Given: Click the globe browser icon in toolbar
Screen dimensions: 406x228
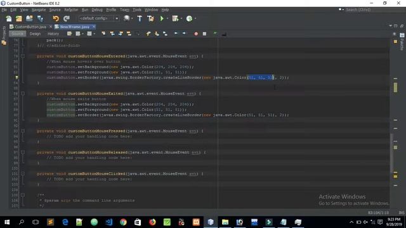Looking at the screenshot, I should [126, 18].
